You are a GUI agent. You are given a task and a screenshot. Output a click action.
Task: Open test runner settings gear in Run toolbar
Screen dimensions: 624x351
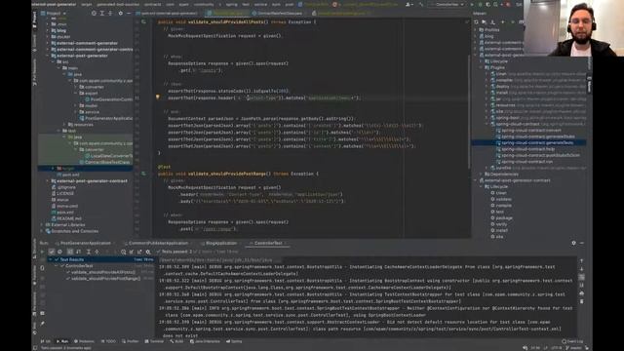pyautogui.click(x=148, y=252)
